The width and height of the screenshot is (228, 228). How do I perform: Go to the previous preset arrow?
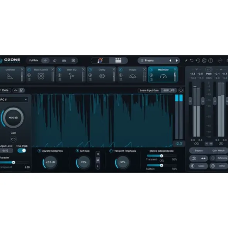point(170,61)
